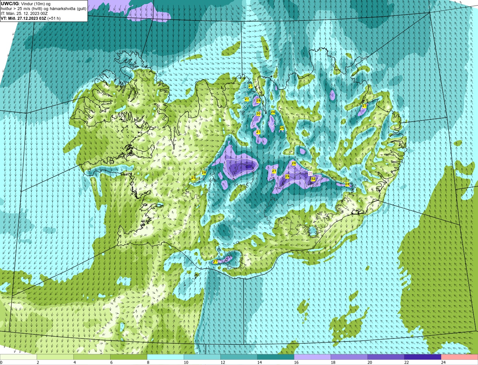The height and width of the screenshot is (365, 478).
Task: Select the 14–16 m/s dark teal swatch
Action: click(276, 357)
